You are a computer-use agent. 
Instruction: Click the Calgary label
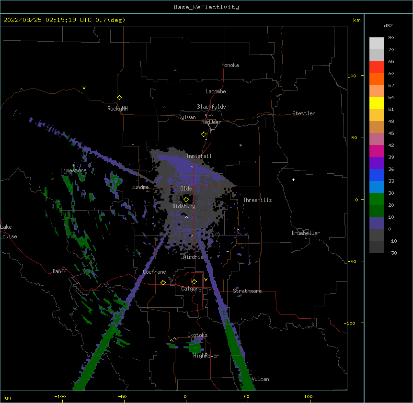coord(191,289)
